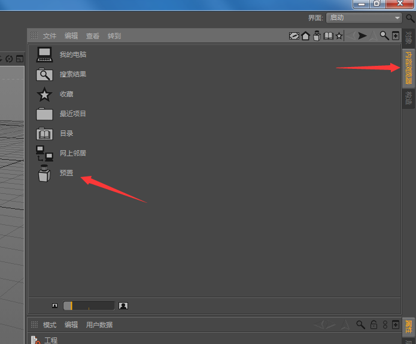Viewport: 416px width, 344px height.
Task: Switch to the 对象 side tab
Action: coord(409,38)
